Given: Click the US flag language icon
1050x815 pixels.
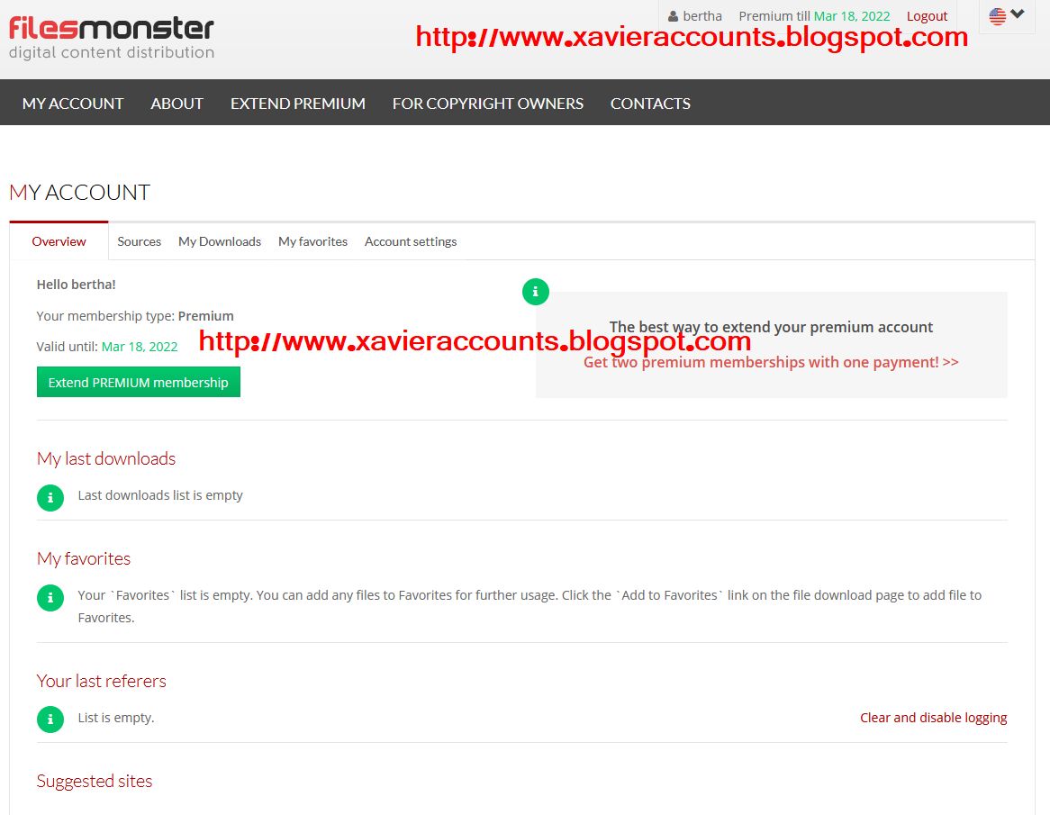Looking at the screenshot, I should [x=997, y=16].
